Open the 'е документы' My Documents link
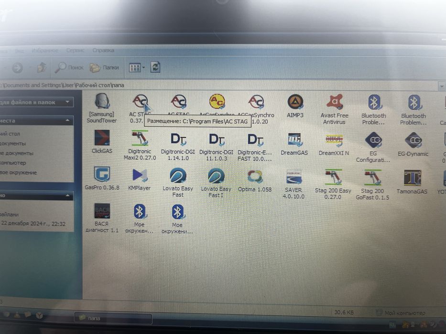The image size is (446, 334). coord(17,153)
